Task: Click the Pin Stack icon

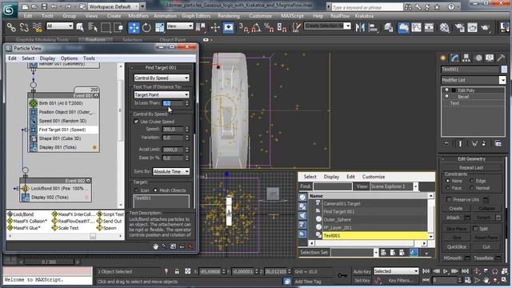Action: click(x=446, y=144)
